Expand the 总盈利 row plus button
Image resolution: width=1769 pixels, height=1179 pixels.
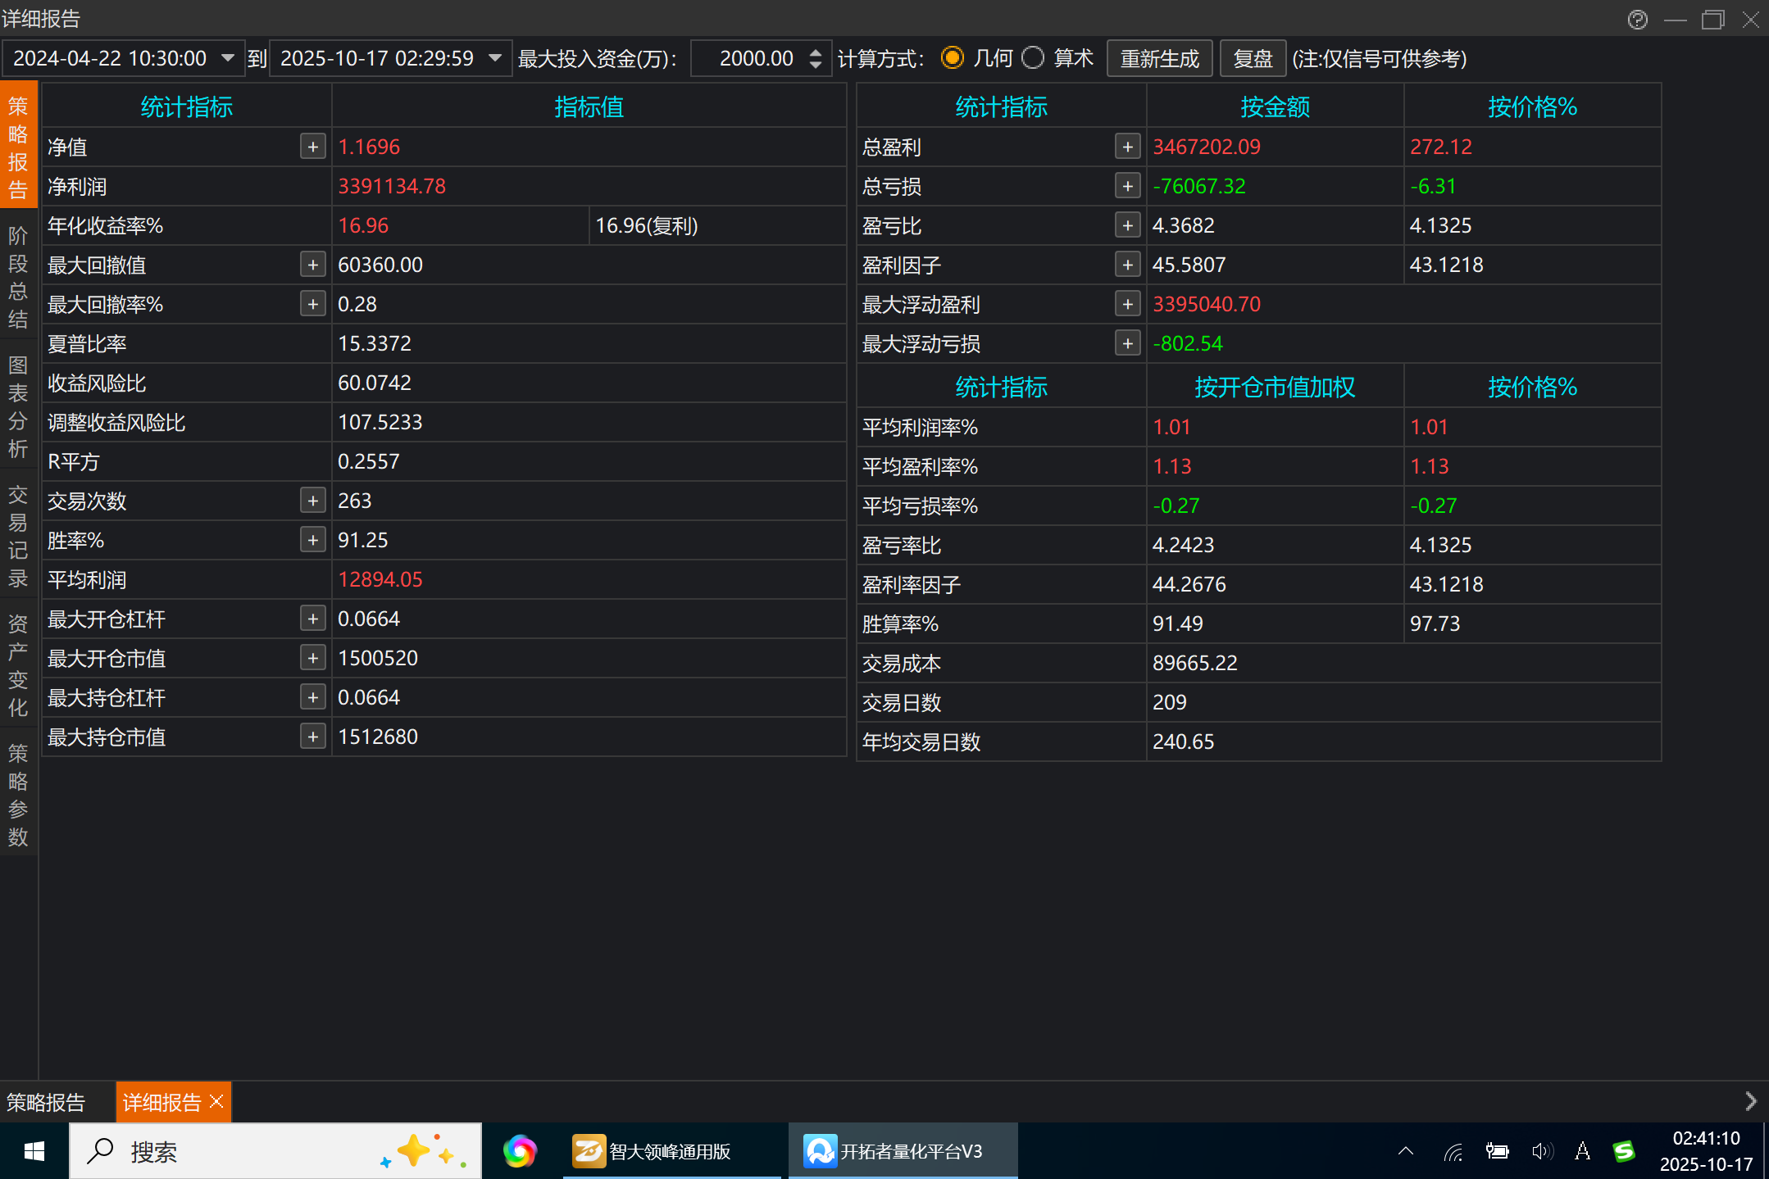pos(1127,147)
